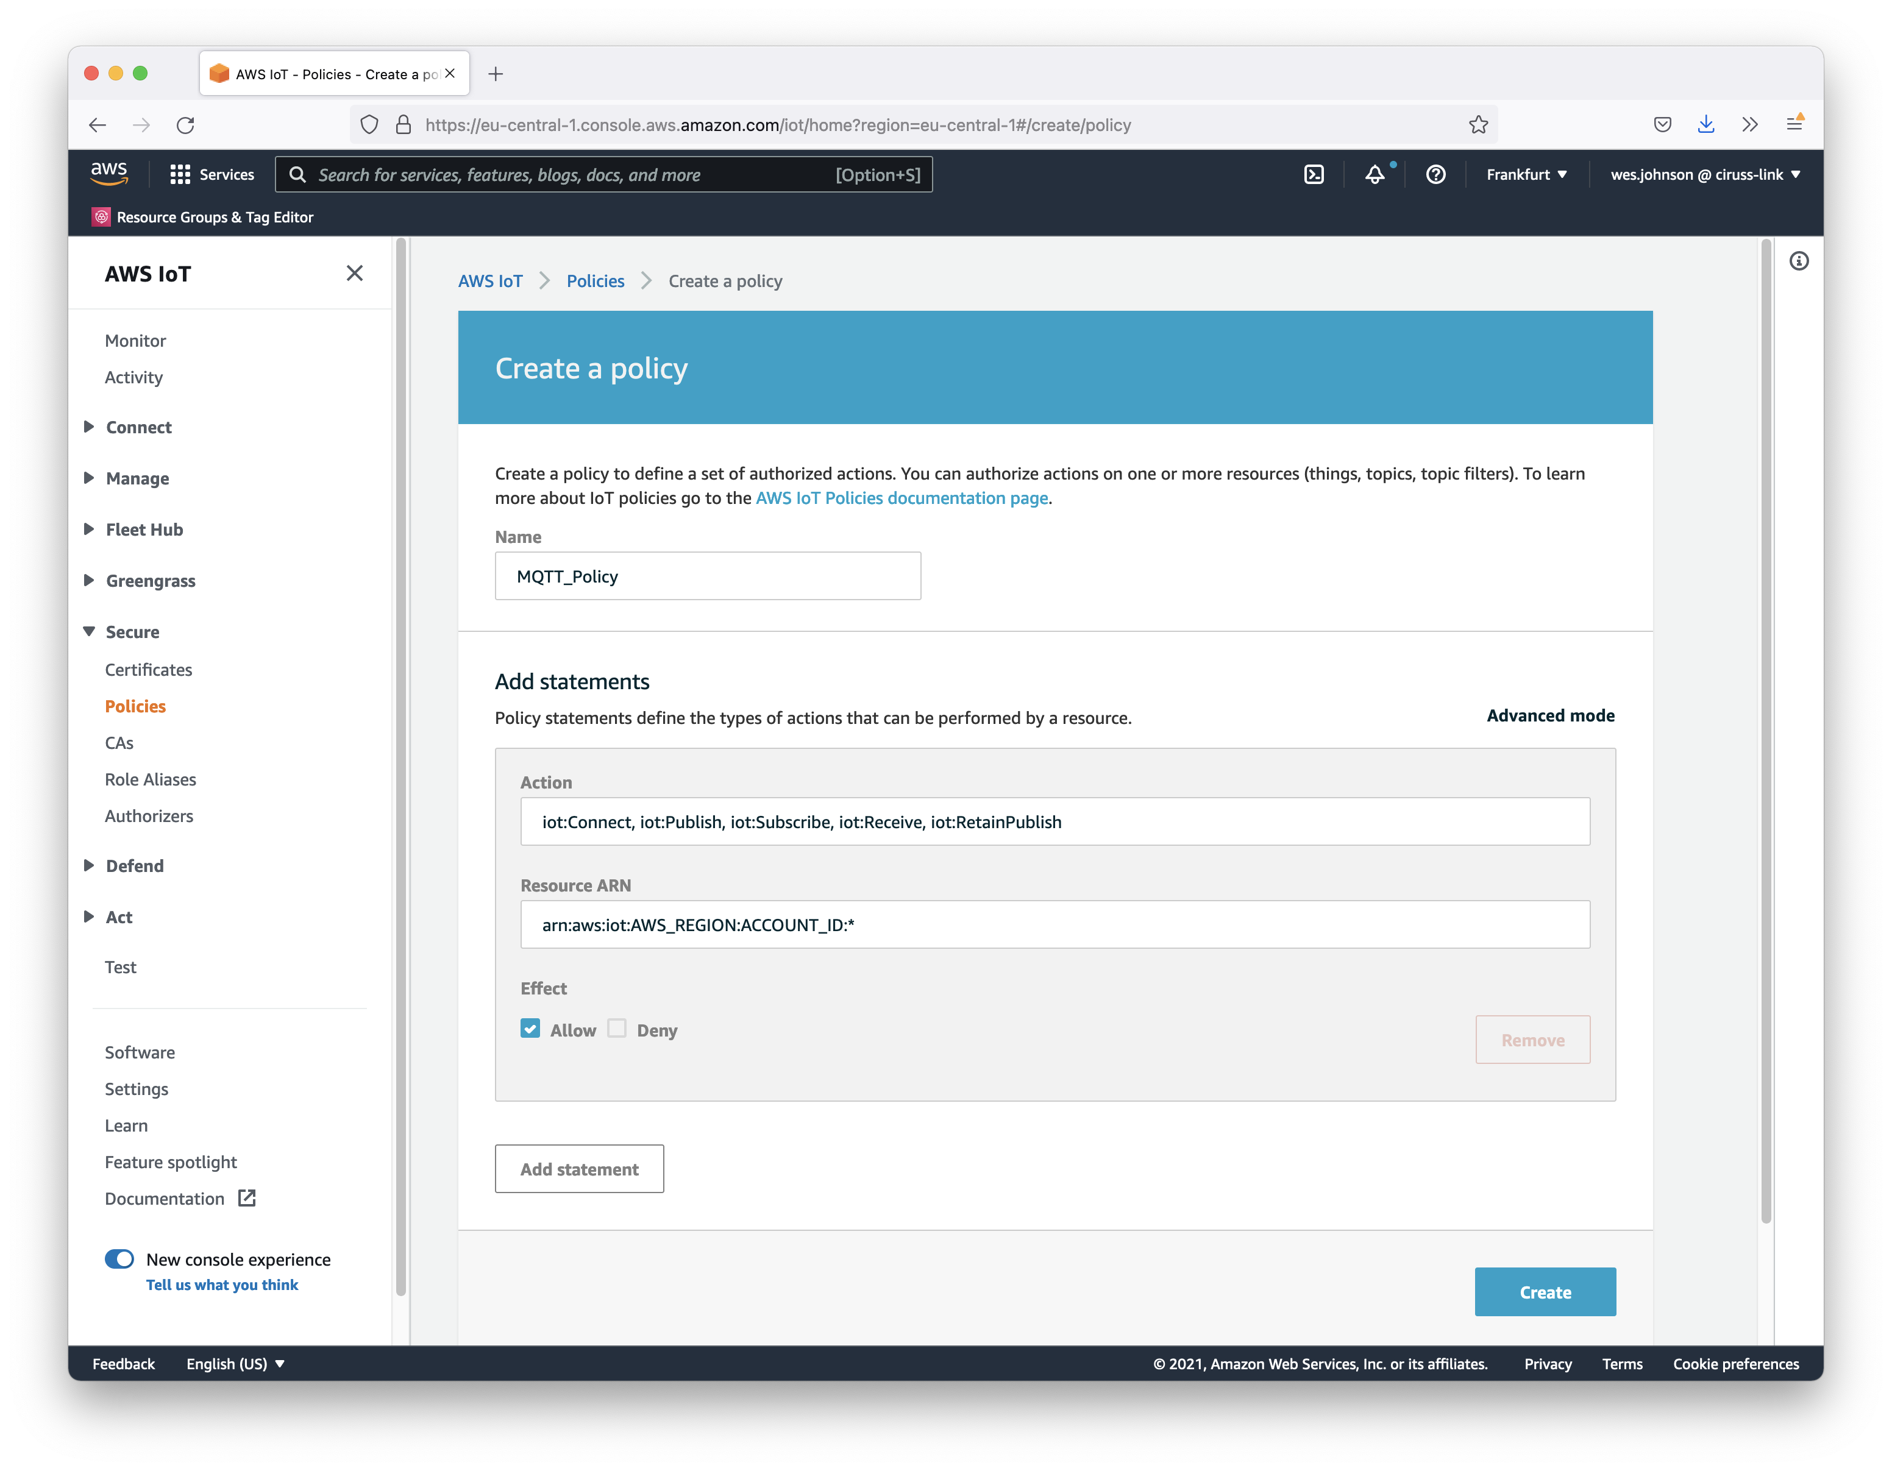This screenshot has height=1471, width=1892.
Task: Open the AWS IoT Policies documentation link
Action: pos(901,498)
